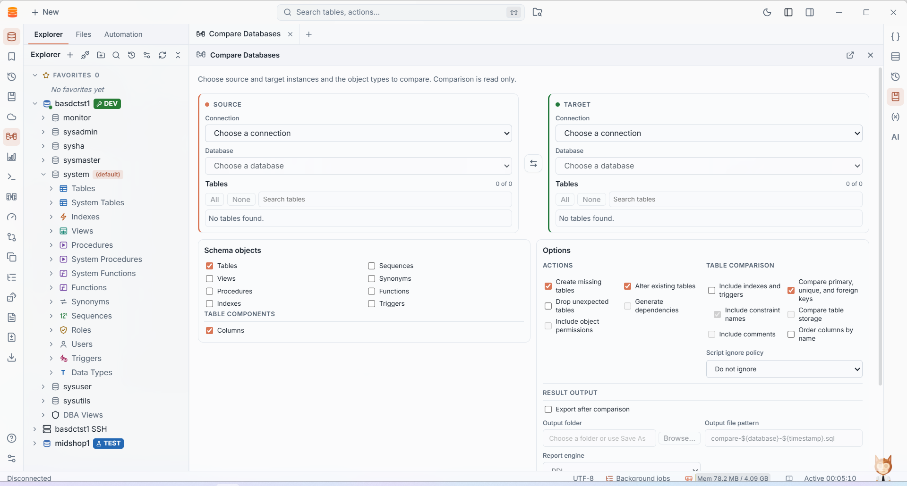Click the new folder icon in Explorer toolbar
Image resolution: width=907 pixels, height=486 pixels.
(x=101, y=55)
